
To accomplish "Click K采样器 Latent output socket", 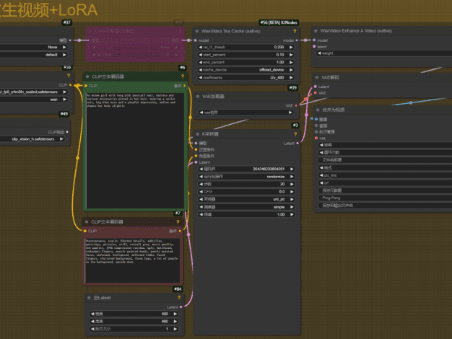I will [x=297, y=143].
